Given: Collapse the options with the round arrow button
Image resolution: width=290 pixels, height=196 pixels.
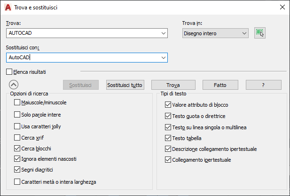Looking at the screenshot, I should [14, 85].
